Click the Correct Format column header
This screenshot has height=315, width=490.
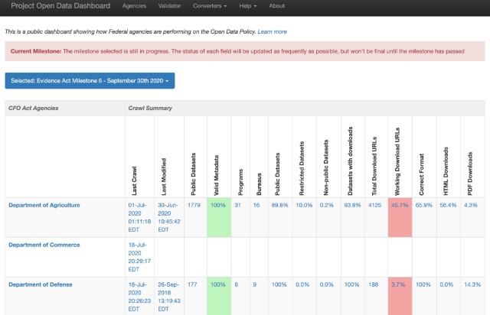[421, 174]
